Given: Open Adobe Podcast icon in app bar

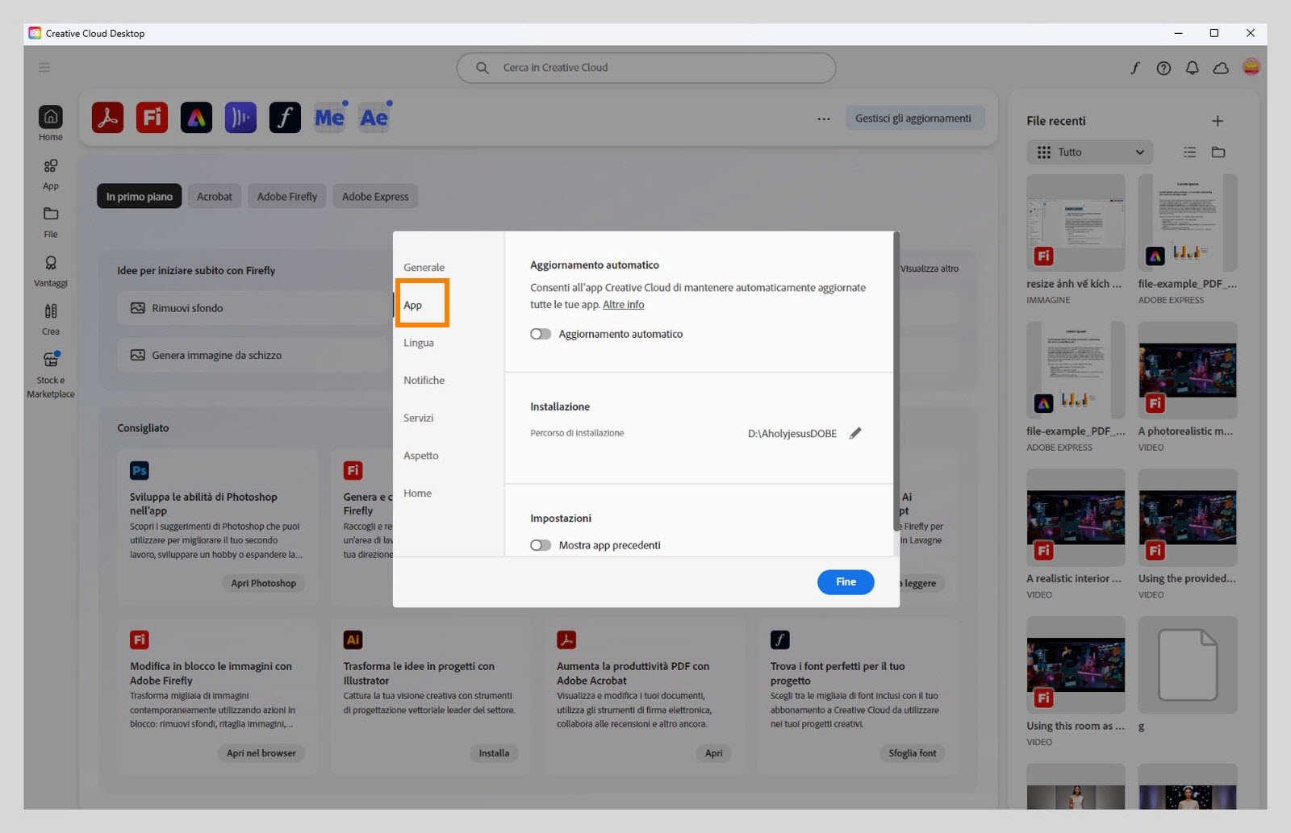Looking at the screenshot, I should 240,118.
